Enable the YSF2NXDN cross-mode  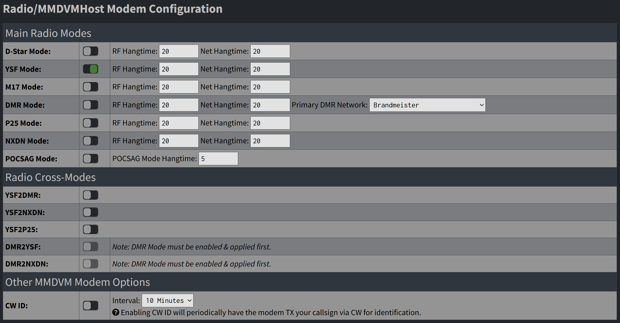click(91, 212)
